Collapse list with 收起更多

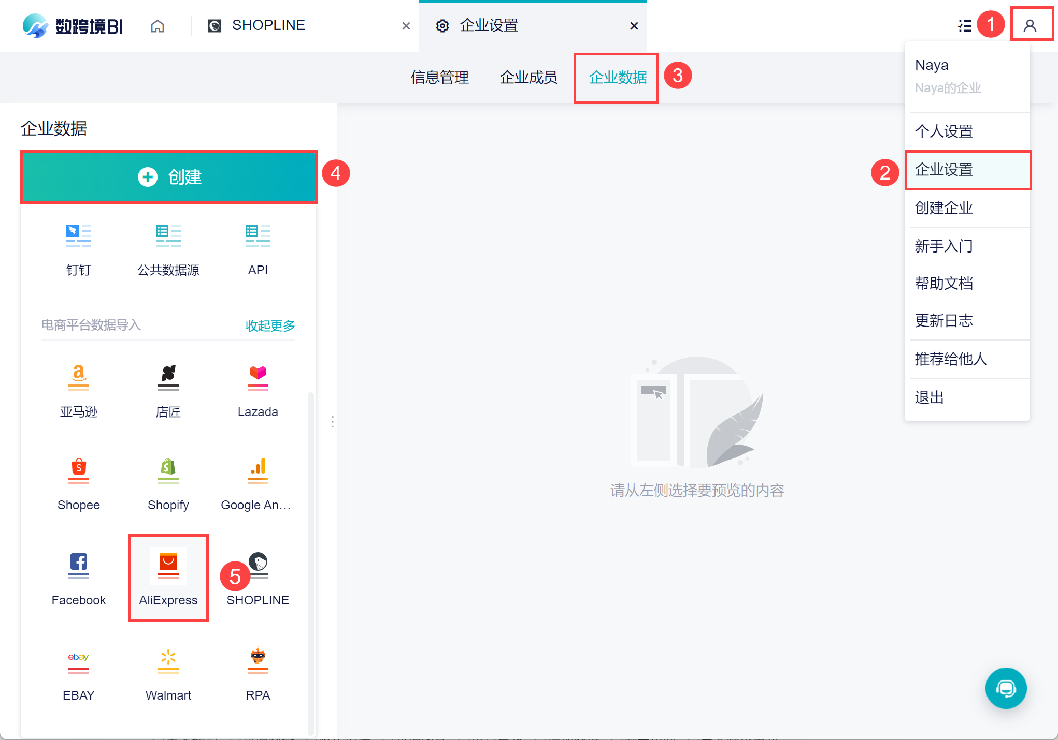(270, 325)
